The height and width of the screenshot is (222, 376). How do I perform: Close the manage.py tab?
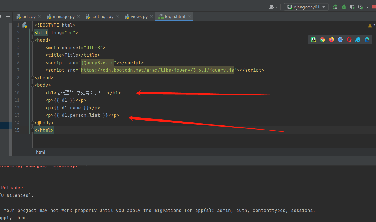pos(79,17)
